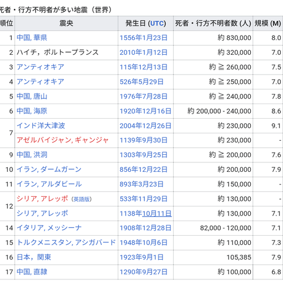
Task: Open the 中国, 華県 epicenter link
Action: pos(32,38)
